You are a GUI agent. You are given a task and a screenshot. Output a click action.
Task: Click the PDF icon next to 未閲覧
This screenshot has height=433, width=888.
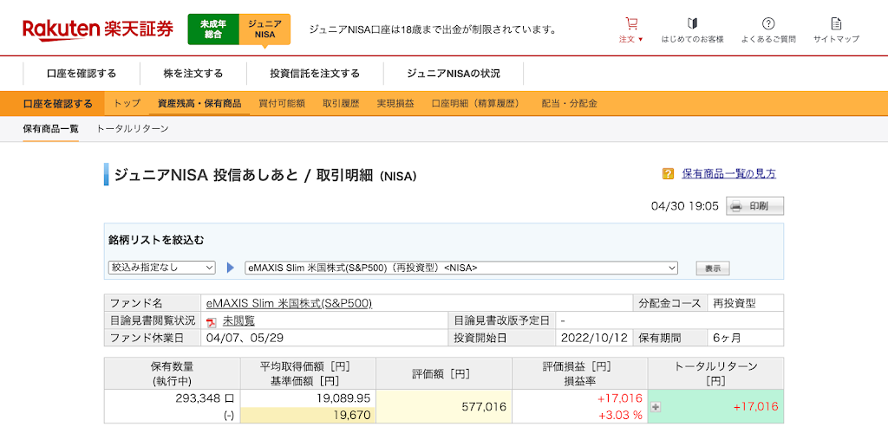pos(212,321)
